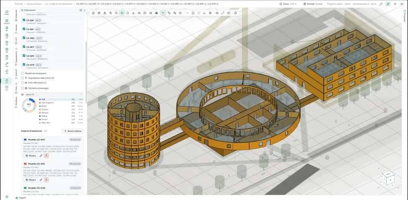Open the VAULT module
The width and height of the screenshot is (408, 200).
click(6, 22)
